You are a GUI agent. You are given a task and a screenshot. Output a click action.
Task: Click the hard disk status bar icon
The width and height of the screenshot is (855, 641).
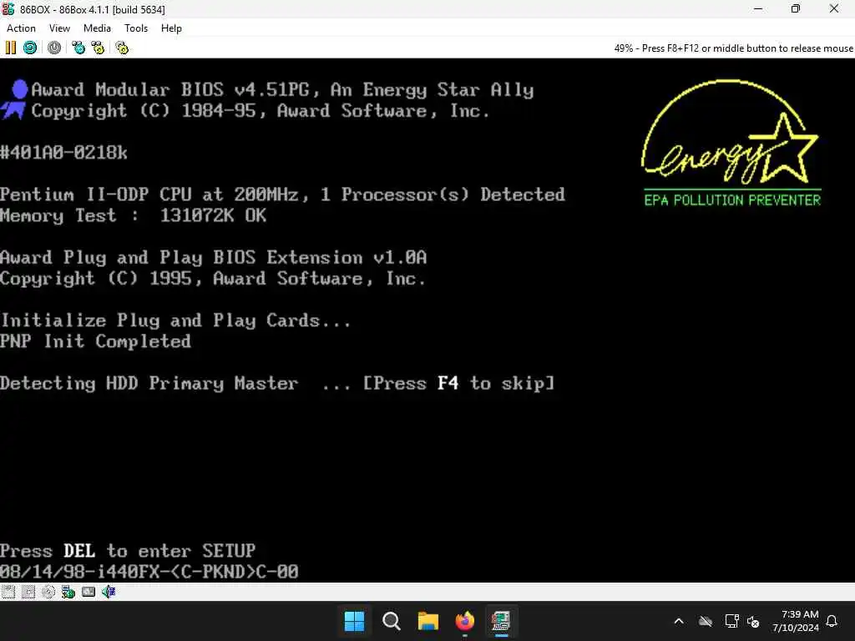tap(89, 592)
